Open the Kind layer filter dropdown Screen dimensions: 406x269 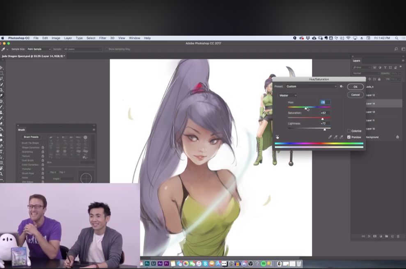pos(362,68)
